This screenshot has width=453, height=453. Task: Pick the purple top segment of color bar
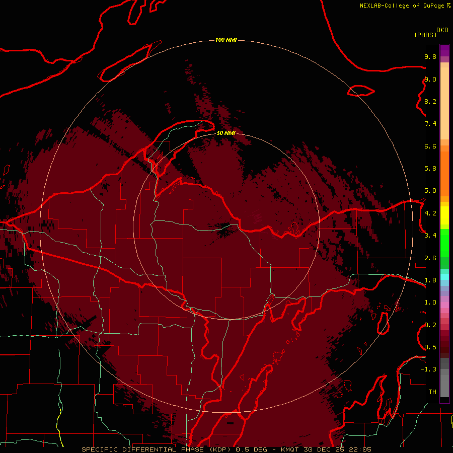[444, 50]
